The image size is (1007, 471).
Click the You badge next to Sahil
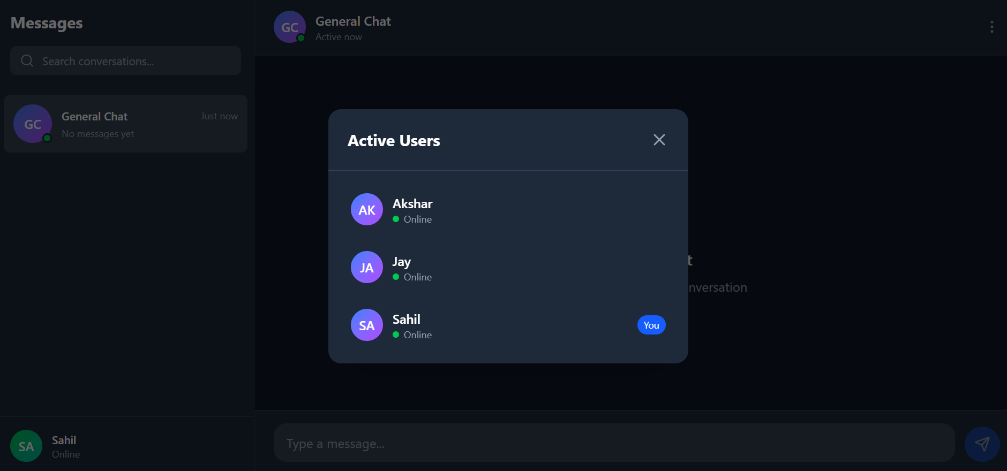pos(651,325)
